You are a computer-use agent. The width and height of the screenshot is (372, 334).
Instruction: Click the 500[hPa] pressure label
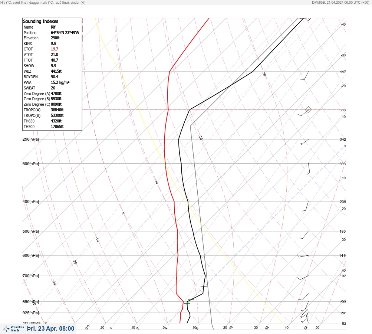(x=31, y=231)
